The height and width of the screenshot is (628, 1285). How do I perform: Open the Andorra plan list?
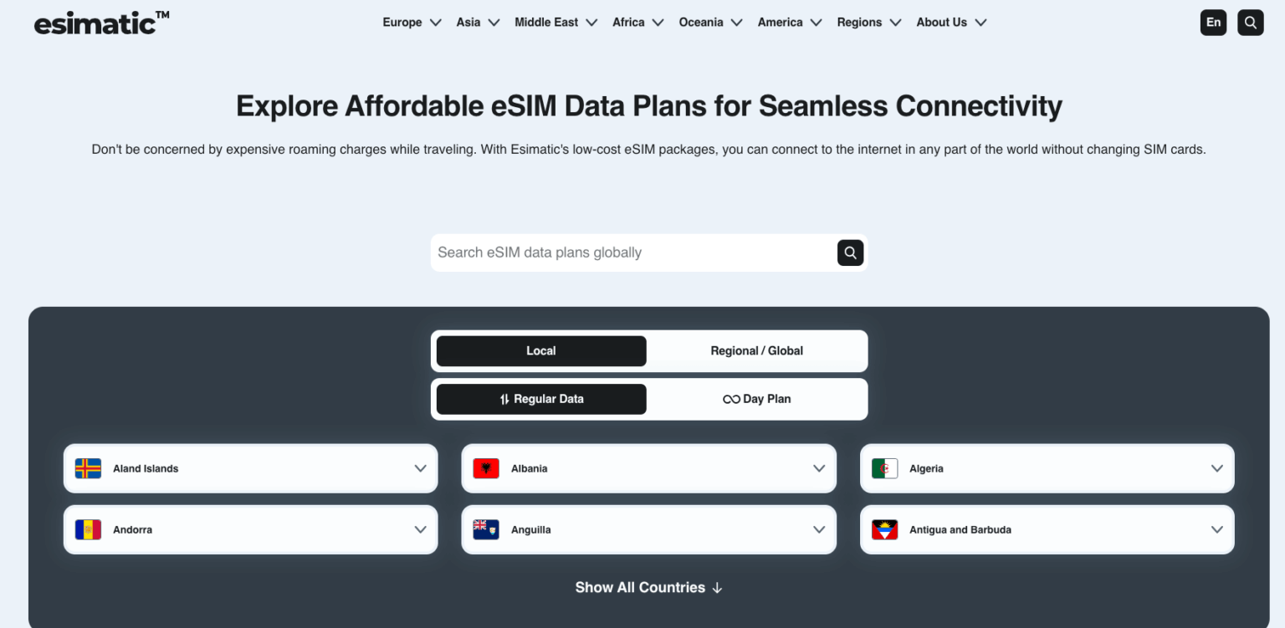click(420, 529)
